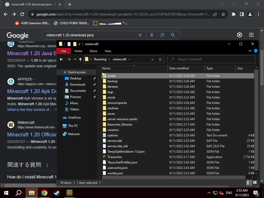The height and width of the screenshot is (198, 264).
Task: Sort files by Type column
Action: (x=220, y=68)
